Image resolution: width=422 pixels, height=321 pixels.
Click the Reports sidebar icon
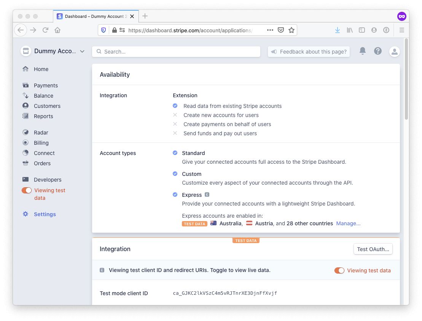[25, 116]
